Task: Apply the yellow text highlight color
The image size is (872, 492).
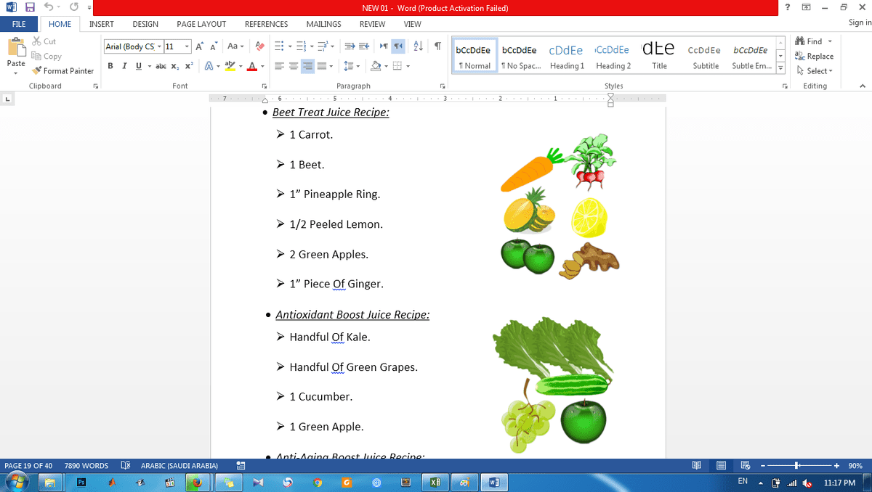Action: (x=230, y=66)
